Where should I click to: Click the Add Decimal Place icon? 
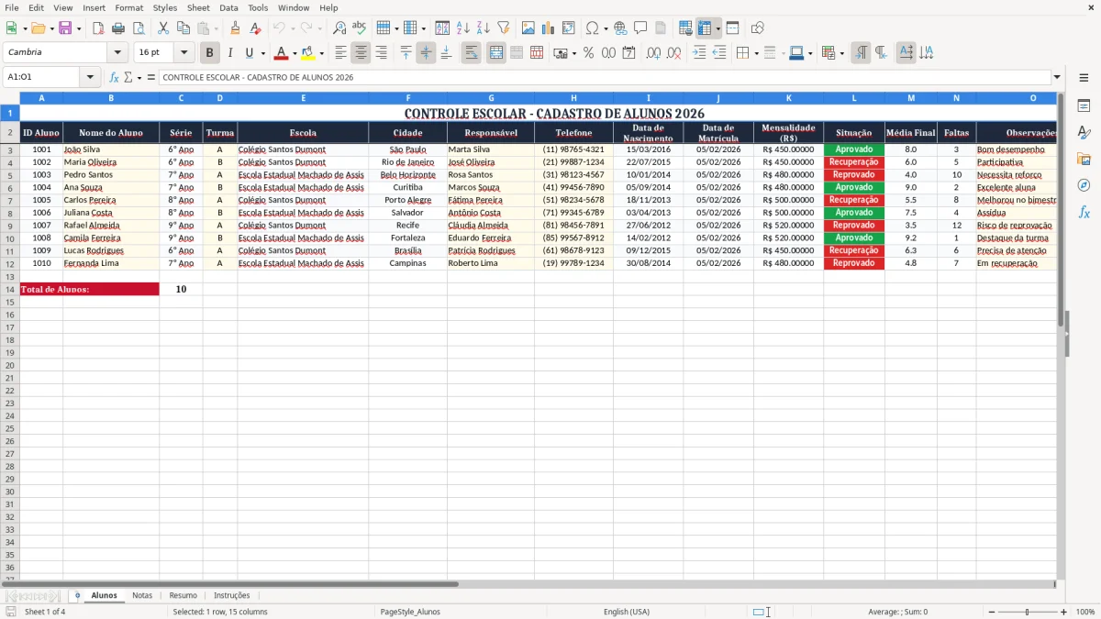click(x=654, y=53)
